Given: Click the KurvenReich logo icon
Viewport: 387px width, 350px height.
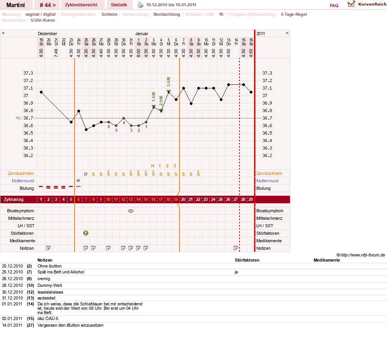Looking at the screenshot, I should 351,4.
